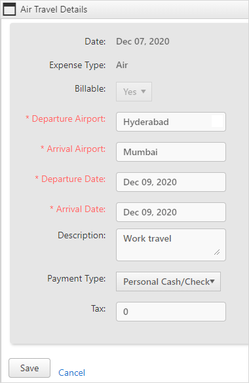
Task: Save the air travel details
Action: pos(29,368)
